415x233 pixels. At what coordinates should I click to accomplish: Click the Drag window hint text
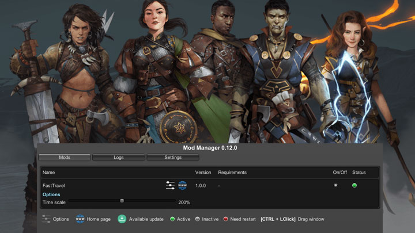click(x=311, y=219)
